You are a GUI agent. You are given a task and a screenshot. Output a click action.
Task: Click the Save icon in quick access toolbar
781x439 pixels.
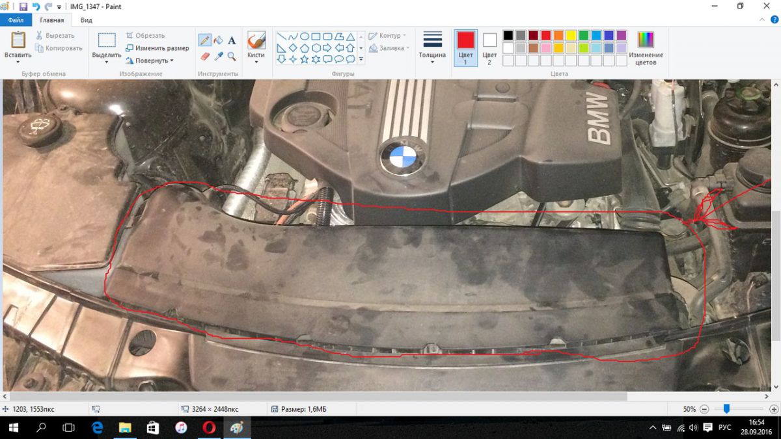pos(23,7)
